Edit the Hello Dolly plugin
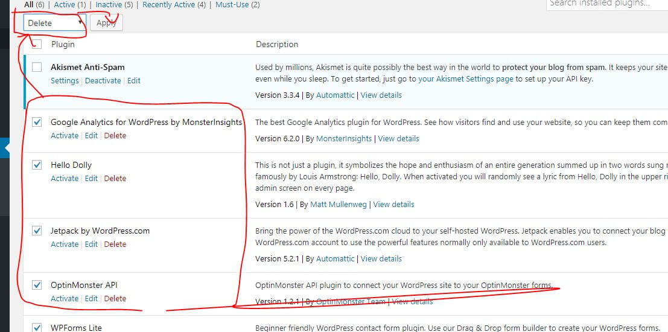The image size is (668, 332). [x=91, y=178]
